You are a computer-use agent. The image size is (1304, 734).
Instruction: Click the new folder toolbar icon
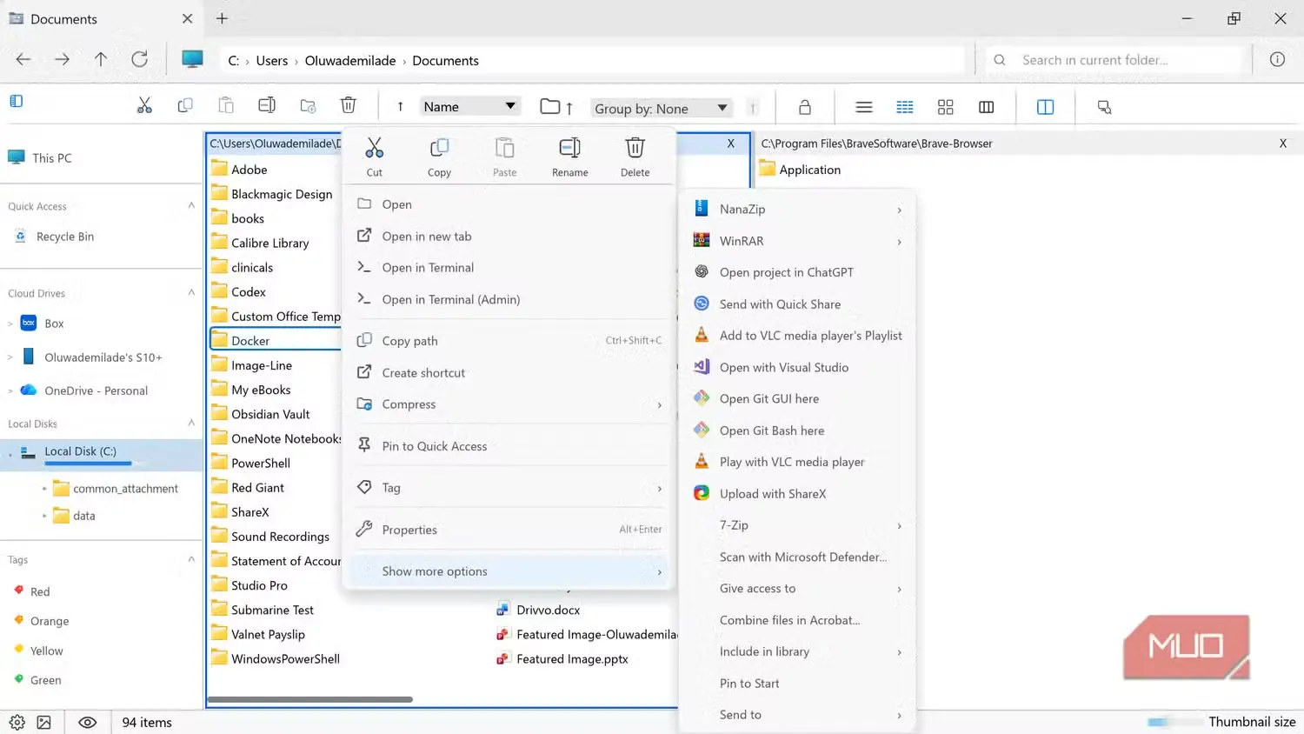[x=308, y=105]
